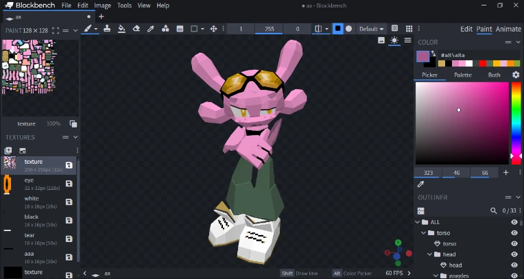Viewport: 524px width, 279px height.
Task: Select the Paint Bucket fill tool
Action: [121, 29]
